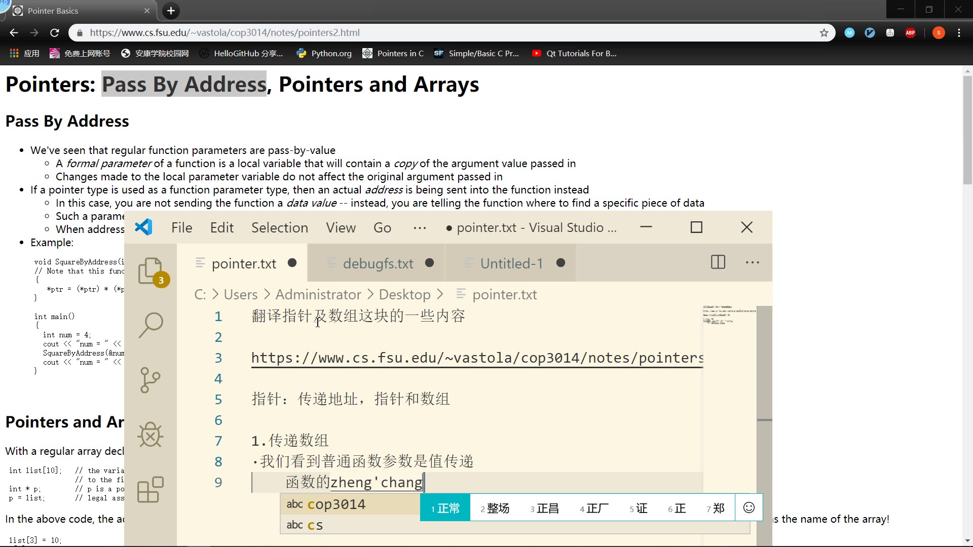Viewport: 973px width, 547px height.
Task: Open the HelloGitHub bookmark
Action: click(x=241, y=53)
